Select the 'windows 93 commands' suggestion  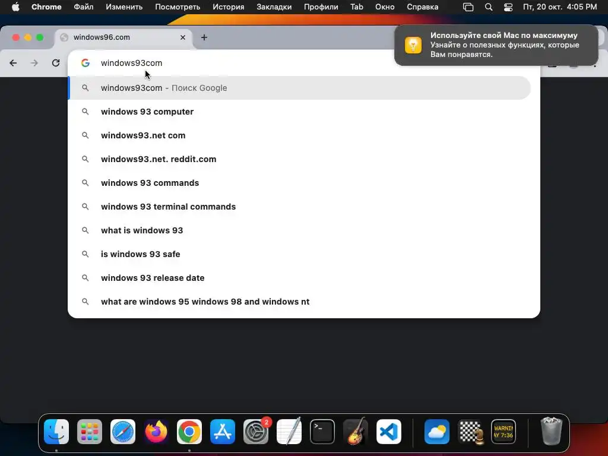pyautogui.click(x=299, y=183)
